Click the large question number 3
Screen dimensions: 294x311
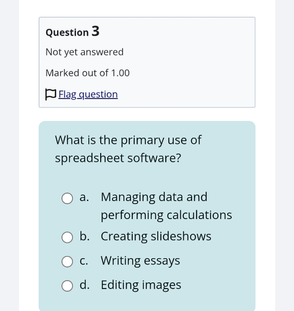coord(96,31)
